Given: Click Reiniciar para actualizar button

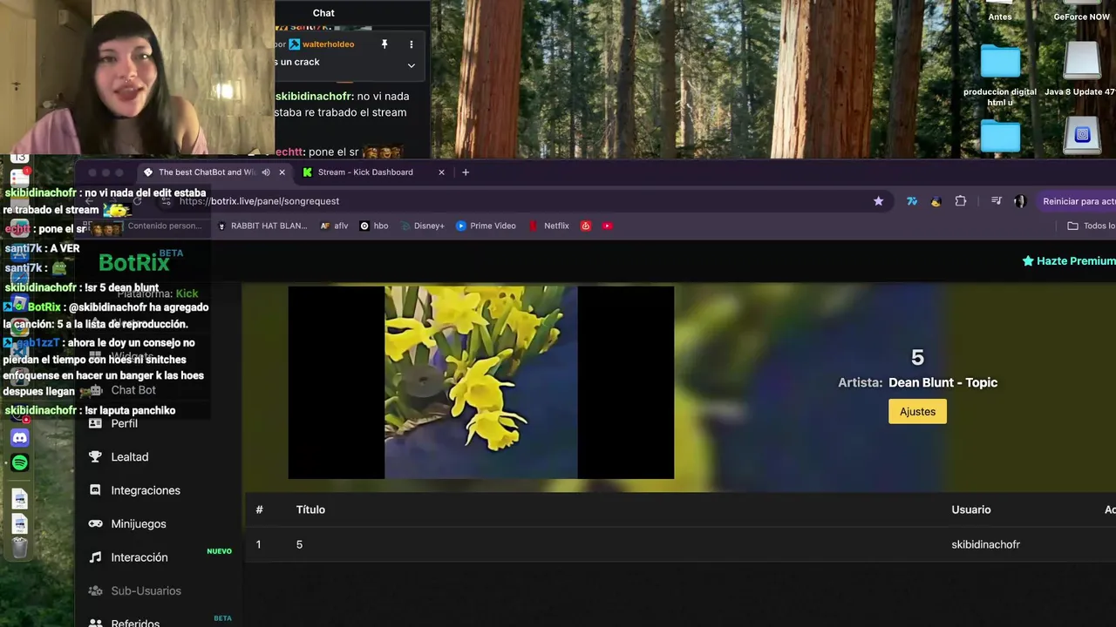Looking at the screenshot, I should (x=1076, y=201).
